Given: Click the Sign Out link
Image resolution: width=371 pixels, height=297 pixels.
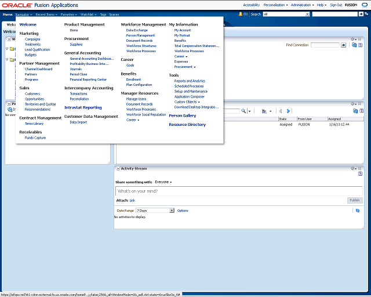Looking at the screenshot, I should pos(336,5).
